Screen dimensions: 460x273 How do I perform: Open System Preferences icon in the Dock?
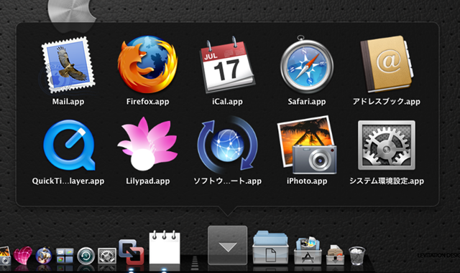[107, 256]
